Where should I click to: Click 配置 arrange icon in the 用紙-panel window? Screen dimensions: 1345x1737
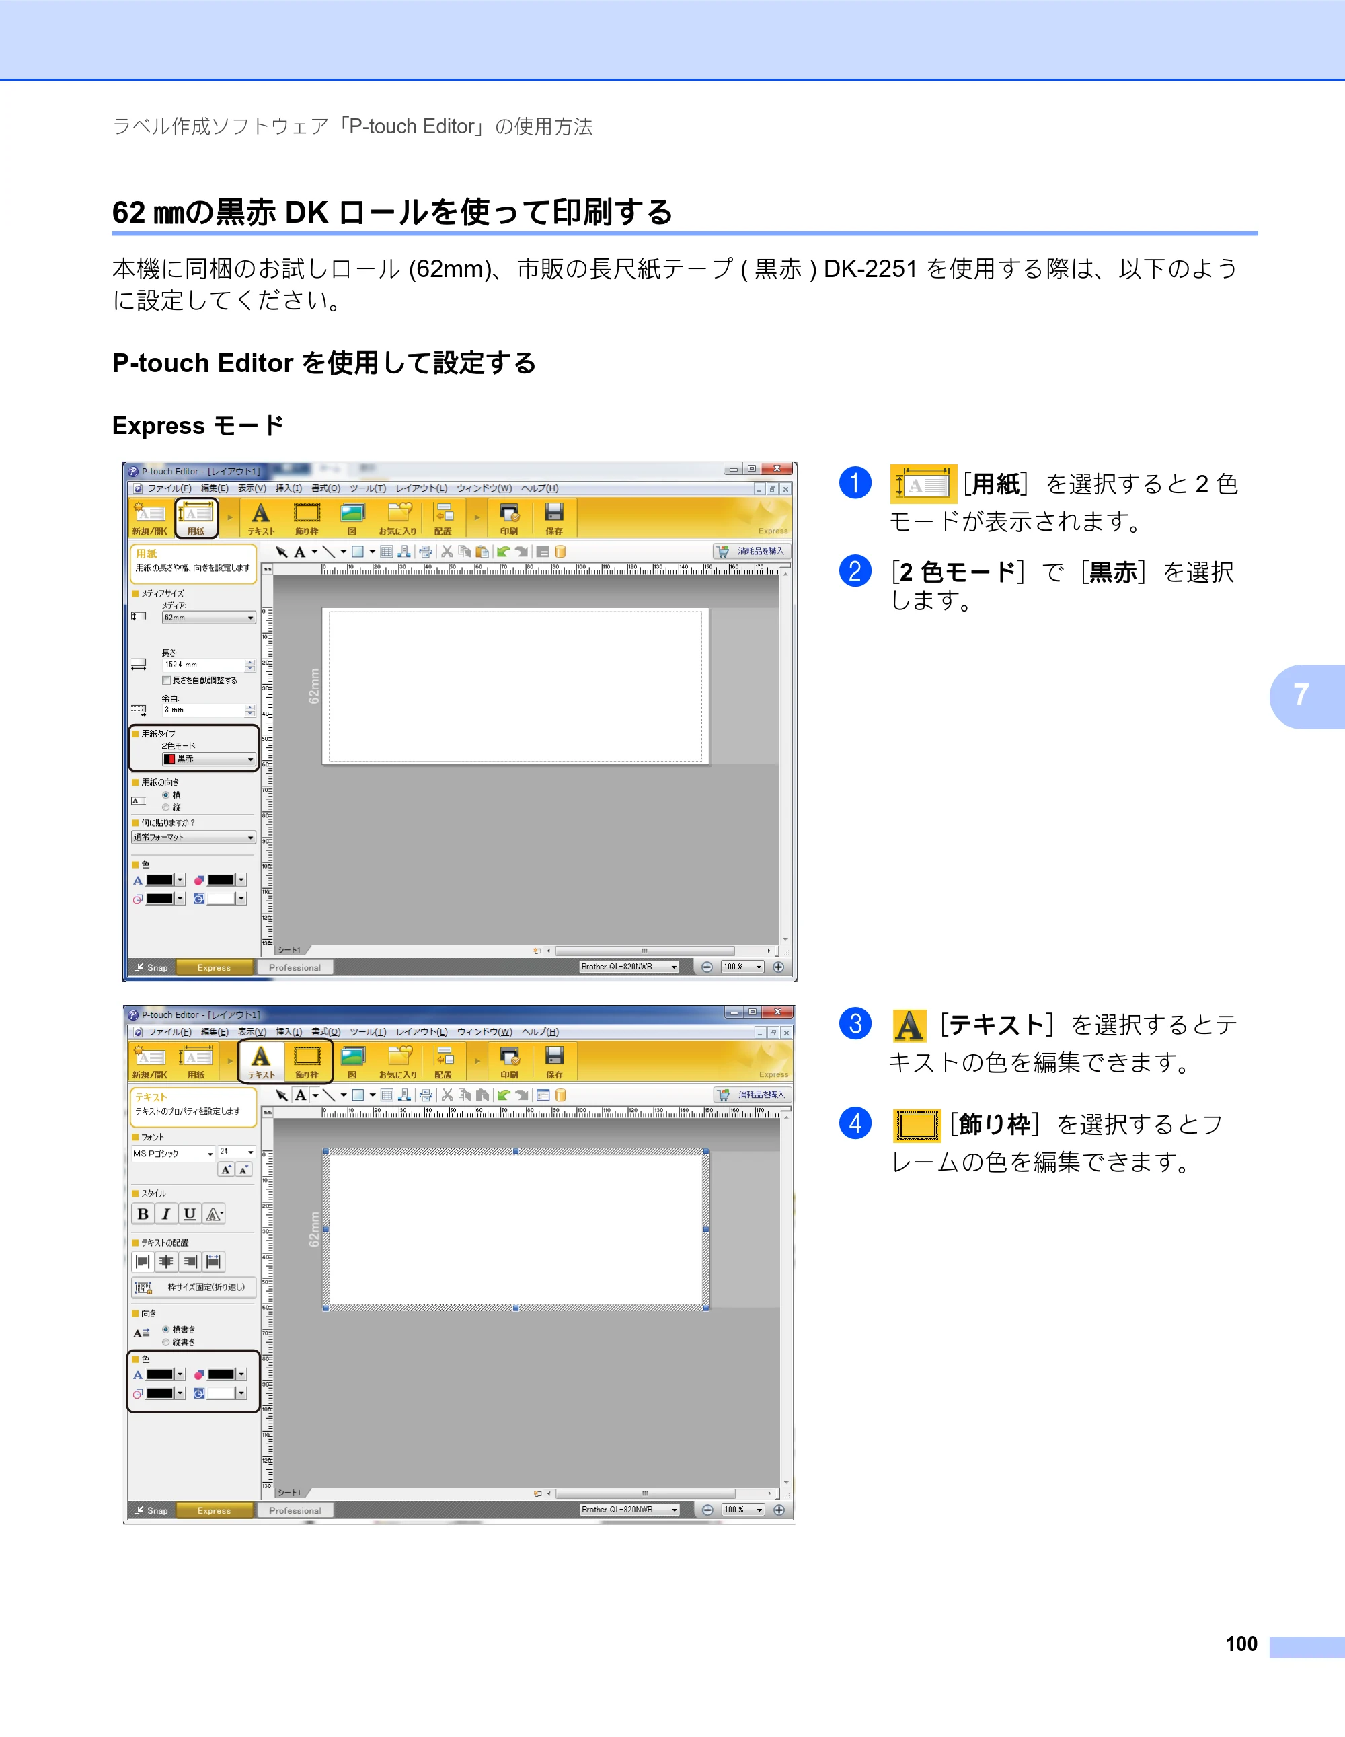(x=444, y=519)
